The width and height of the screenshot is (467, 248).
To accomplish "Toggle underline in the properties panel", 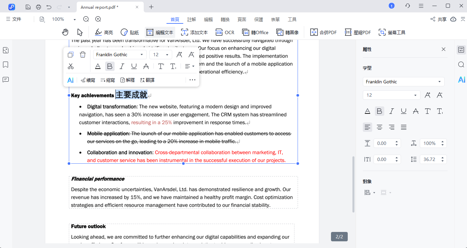I will coord(404,111).
